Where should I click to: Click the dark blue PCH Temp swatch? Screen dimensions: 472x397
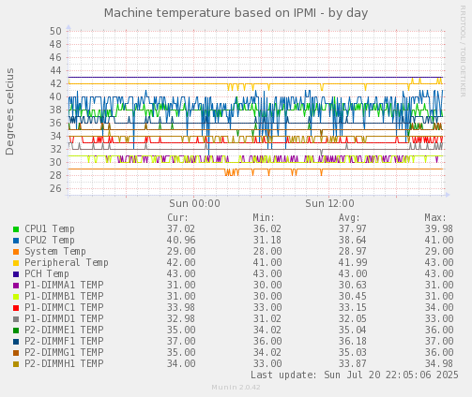click(16, 274)
